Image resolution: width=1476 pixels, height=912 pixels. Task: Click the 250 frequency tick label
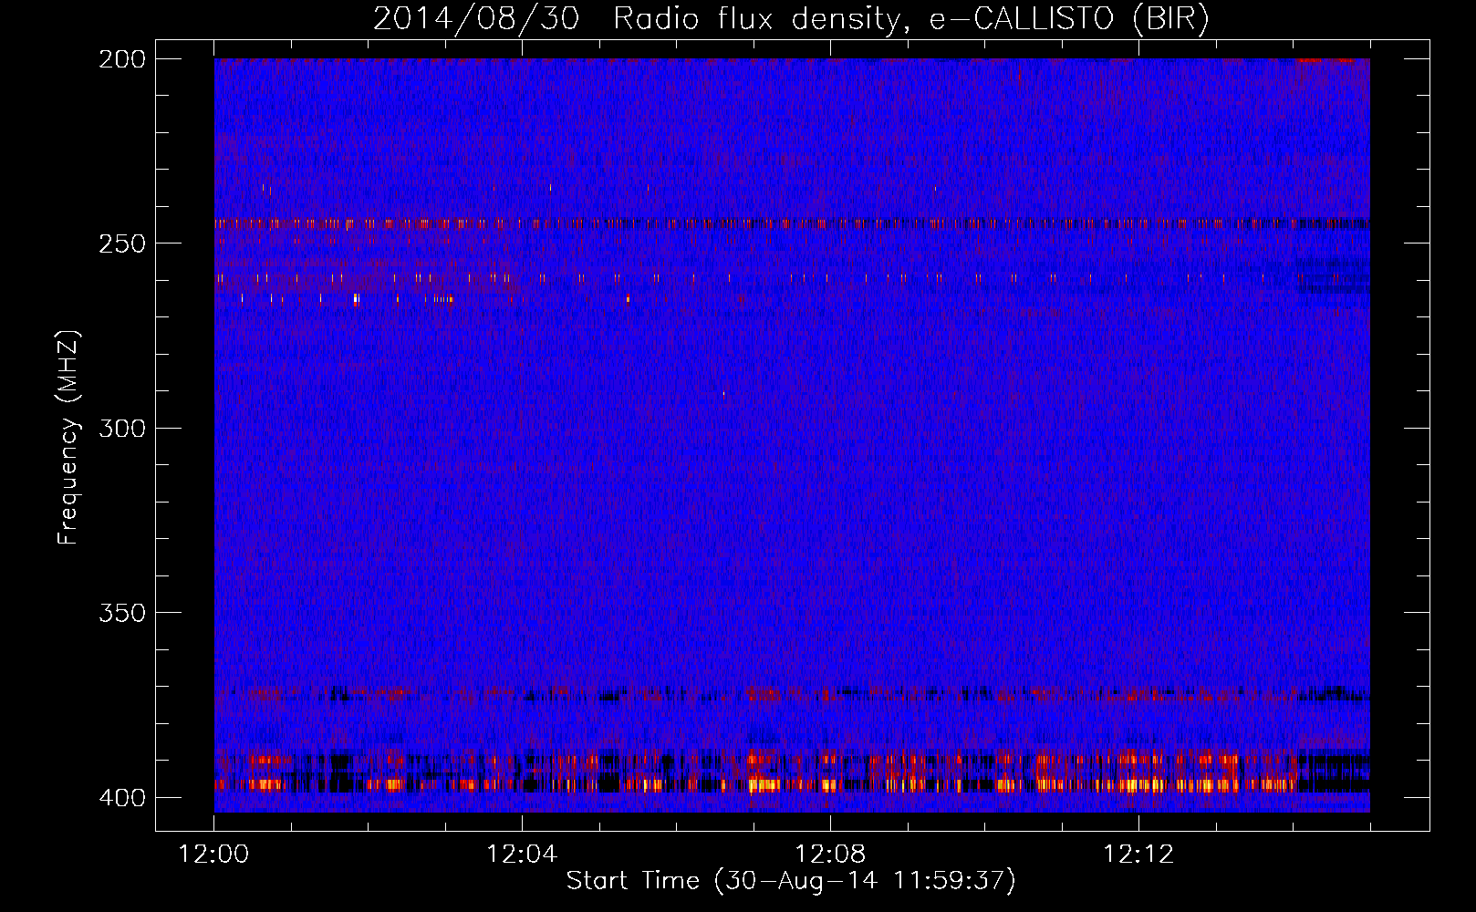pos(122,244)
